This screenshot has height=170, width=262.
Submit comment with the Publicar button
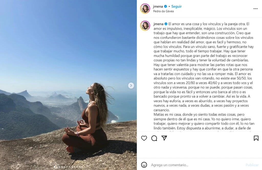point(252,165)
